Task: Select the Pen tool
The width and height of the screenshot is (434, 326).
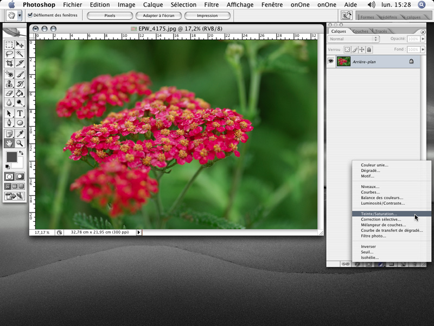Action: click(9, 123)
